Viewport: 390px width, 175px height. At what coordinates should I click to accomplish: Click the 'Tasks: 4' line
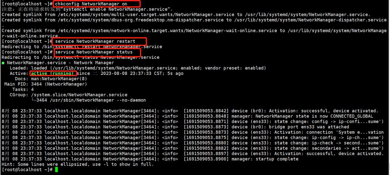[x=22, y=89]
